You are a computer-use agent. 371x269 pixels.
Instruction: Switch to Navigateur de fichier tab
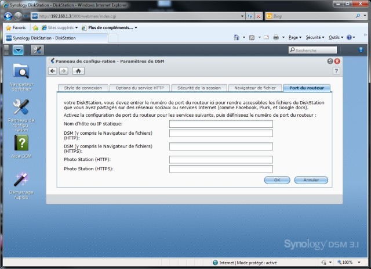255,88
